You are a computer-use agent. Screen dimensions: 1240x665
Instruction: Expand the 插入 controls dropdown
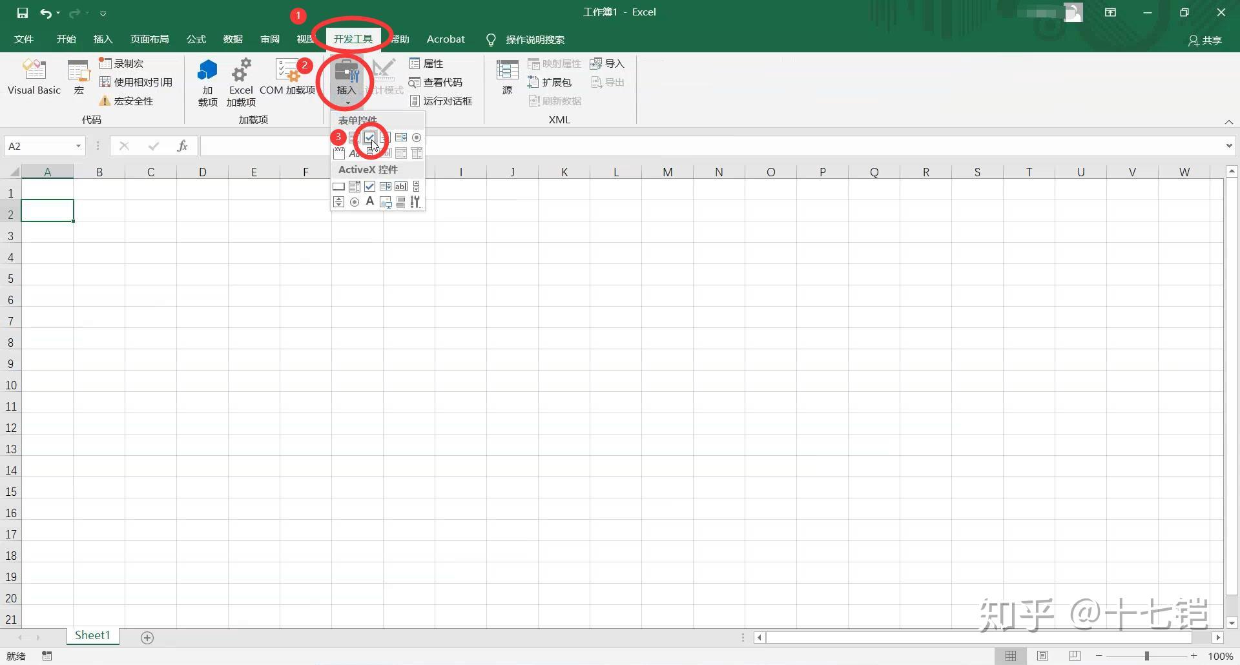(x=347, y=82)
